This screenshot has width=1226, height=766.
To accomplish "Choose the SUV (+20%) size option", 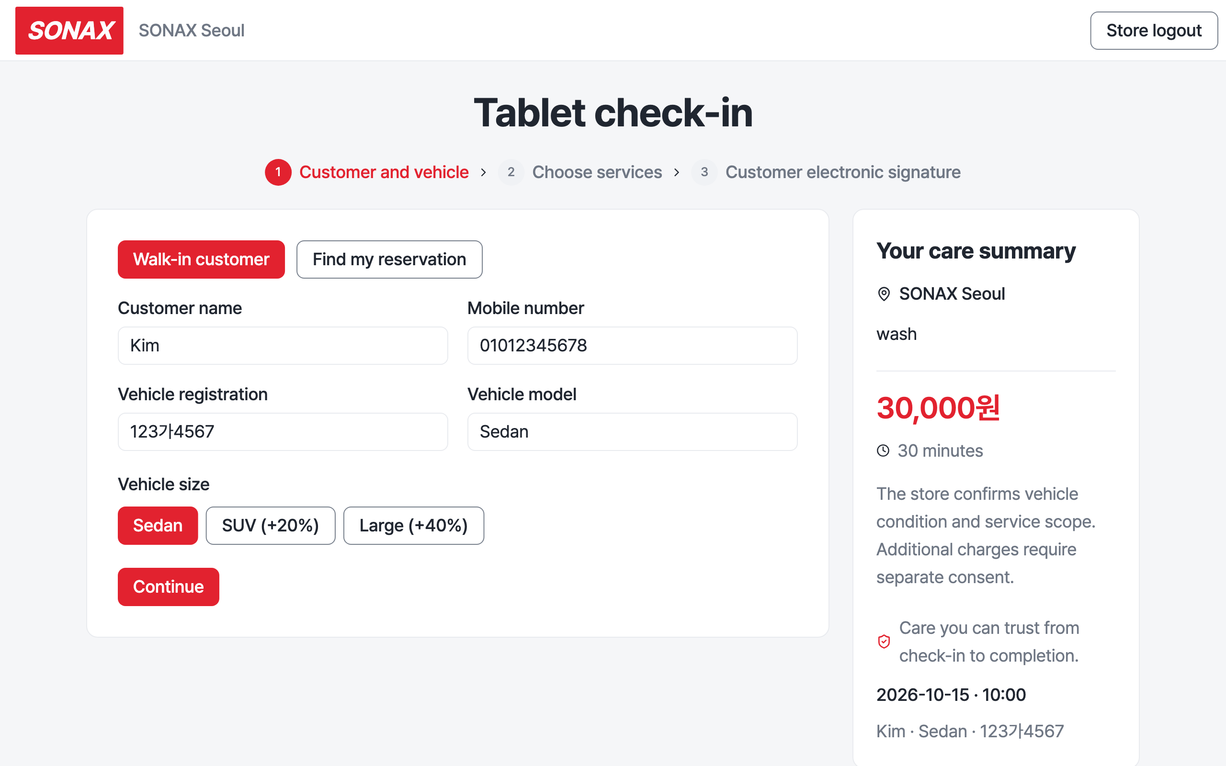I will click(x=271, y=525).
